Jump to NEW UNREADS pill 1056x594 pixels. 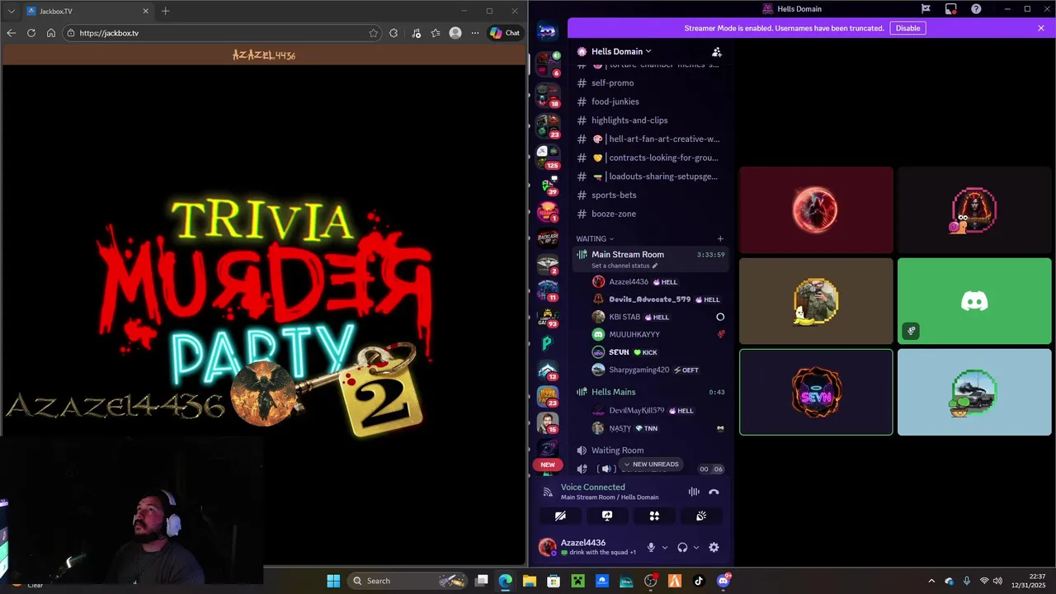click(x=651, y=464)
